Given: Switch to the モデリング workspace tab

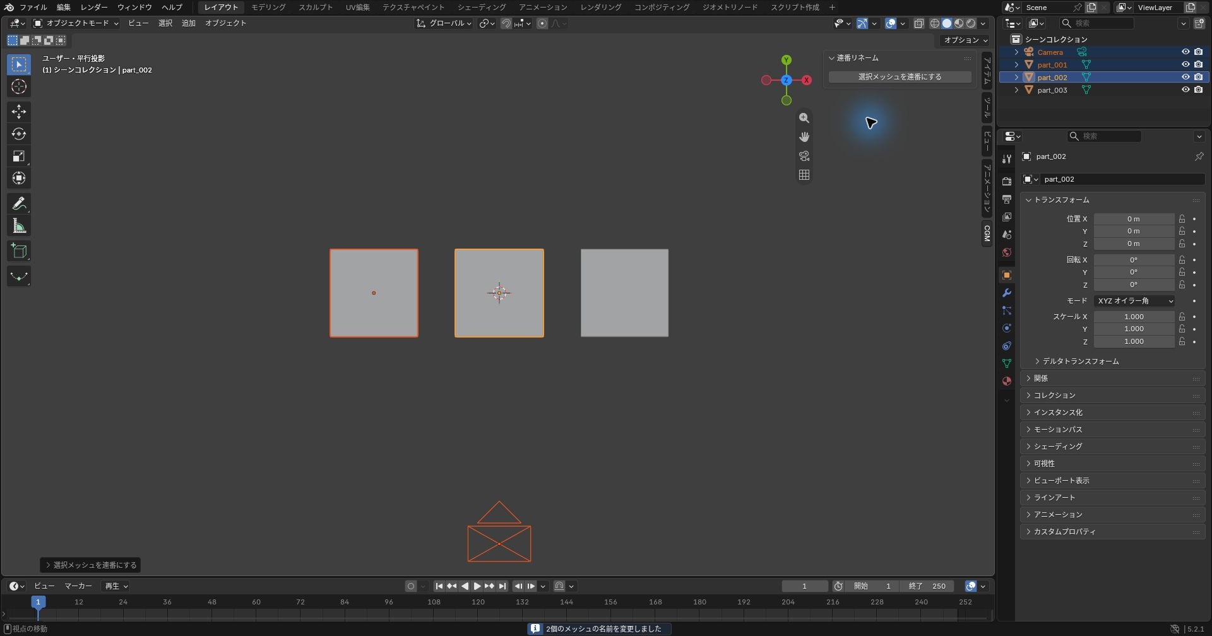Looking at the screenshot, I should pos(268,8).
